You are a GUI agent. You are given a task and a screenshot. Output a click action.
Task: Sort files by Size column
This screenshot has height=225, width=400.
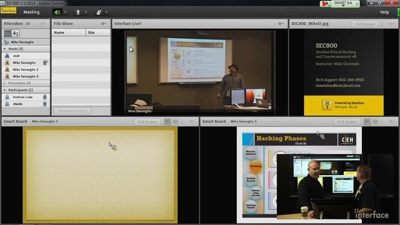pos(98,32)
